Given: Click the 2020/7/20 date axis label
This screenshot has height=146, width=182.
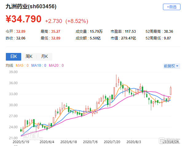Looking at the screenshot, I should tap(112, 142).
